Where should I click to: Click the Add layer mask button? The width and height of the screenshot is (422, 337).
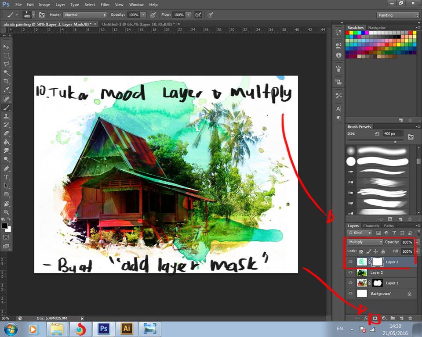click(x=375, y=318)
